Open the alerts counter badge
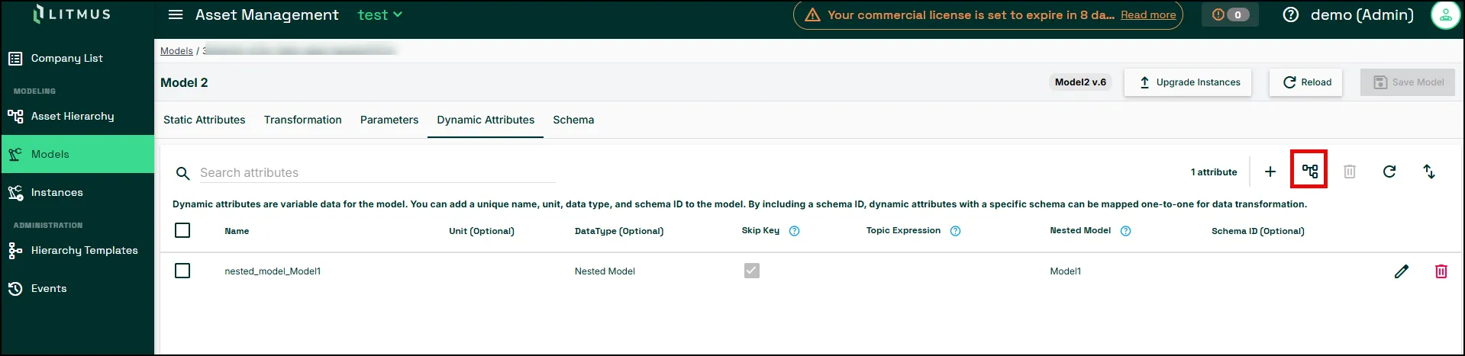 pyautogui.click(x=1231, y=14)
